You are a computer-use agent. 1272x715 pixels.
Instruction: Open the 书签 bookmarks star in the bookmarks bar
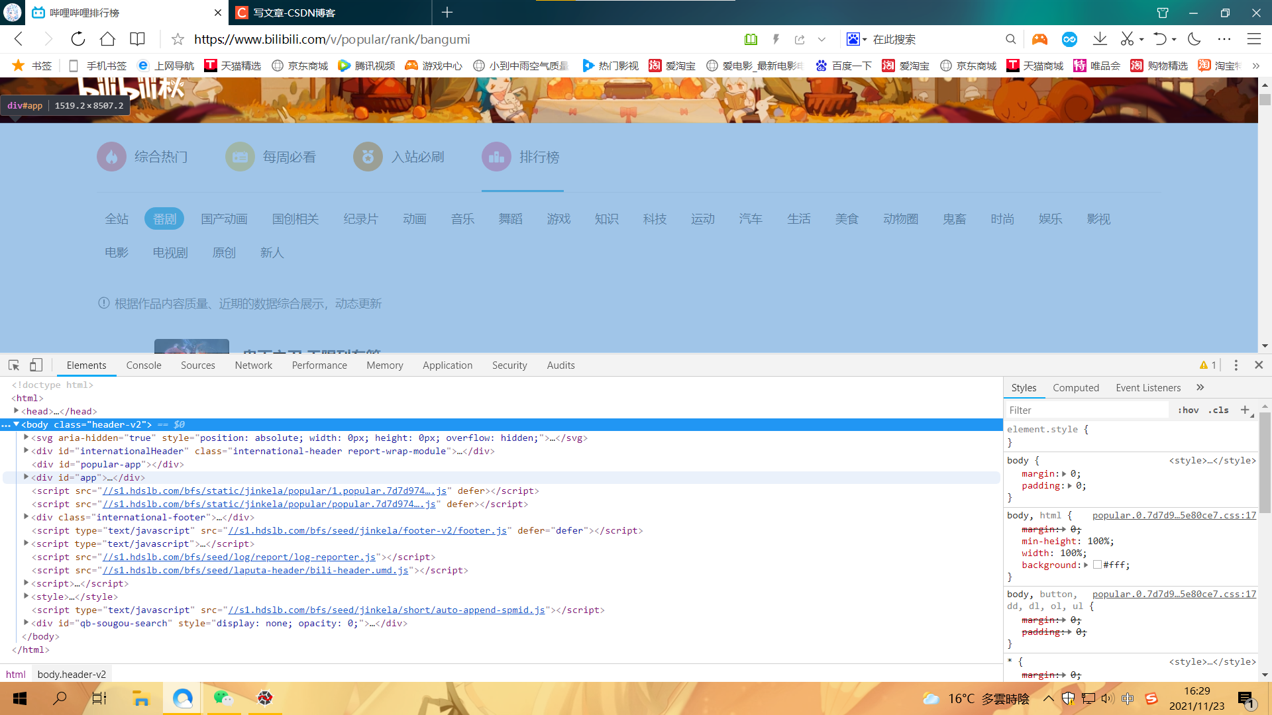19,66
